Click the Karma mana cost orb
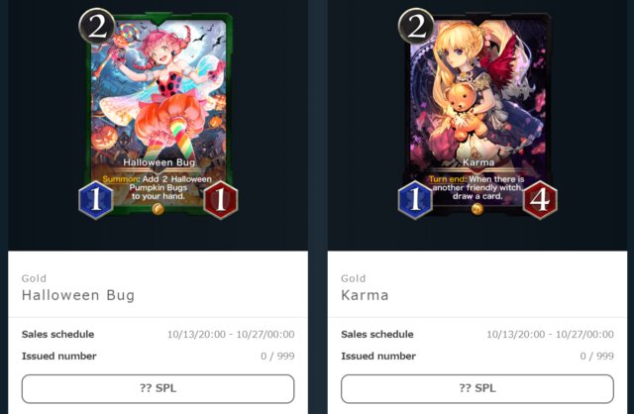This screenshot has height=414, width=634. tap(416, 27)
